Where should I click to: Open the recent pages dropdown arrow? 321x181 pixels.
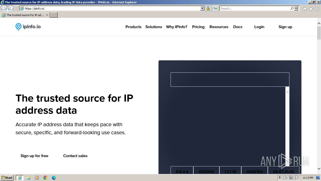pyautogui.click(x=16, y=8)
